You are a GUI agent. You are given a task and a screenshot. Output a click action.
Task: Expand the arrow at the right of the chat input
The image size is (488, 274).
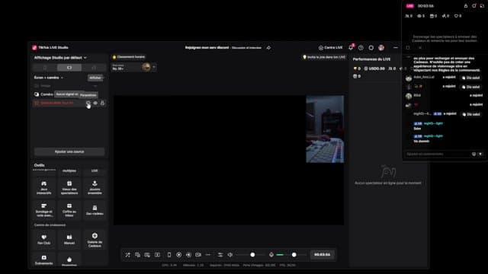tap(480, 154)
